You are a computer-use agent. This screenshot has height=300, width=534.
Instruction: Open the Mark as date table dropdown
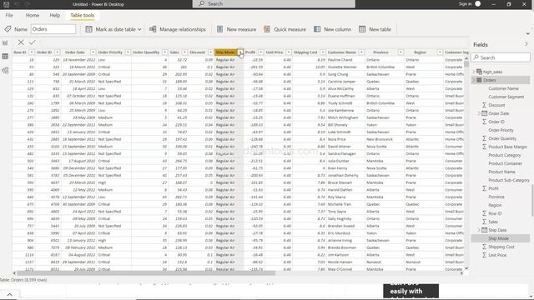(139, 30)
